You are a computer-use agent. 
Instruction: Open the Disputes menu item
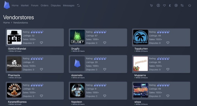(x=56, y=5)
